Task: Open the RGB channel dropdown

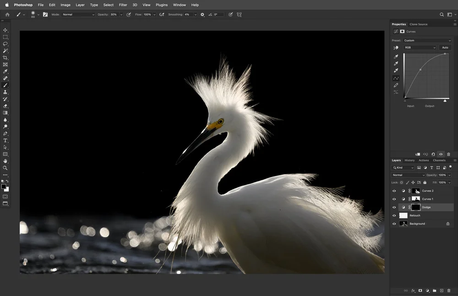Action: coord(420,48)
